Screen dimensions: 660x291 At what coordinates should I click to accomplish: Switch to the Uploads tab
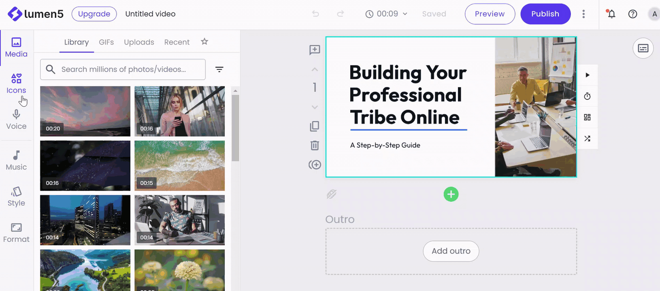[139, 42]
